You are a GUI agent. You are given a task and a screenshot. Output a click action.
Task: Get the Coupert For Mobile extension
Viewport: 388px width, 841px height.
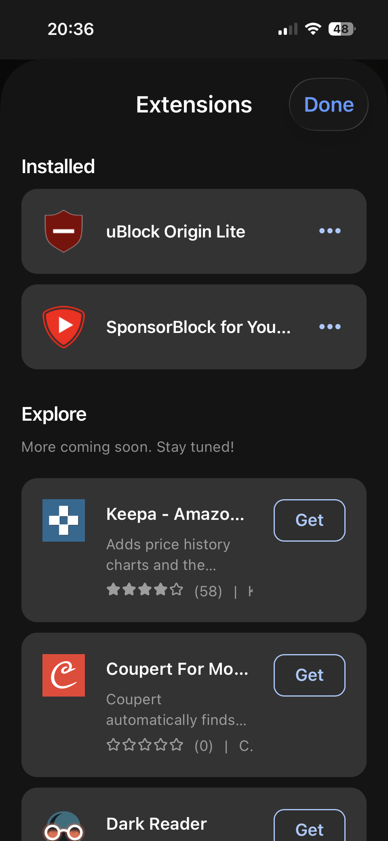click(x=310, y=675)
